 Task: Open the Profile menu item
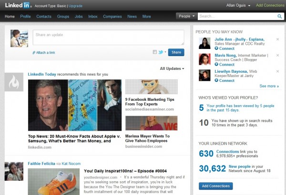pyautogui.click(x=25, y=16)
